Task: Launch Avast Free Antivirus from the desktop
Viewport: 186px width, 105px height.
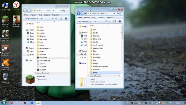Action: (x=5, y=65)
